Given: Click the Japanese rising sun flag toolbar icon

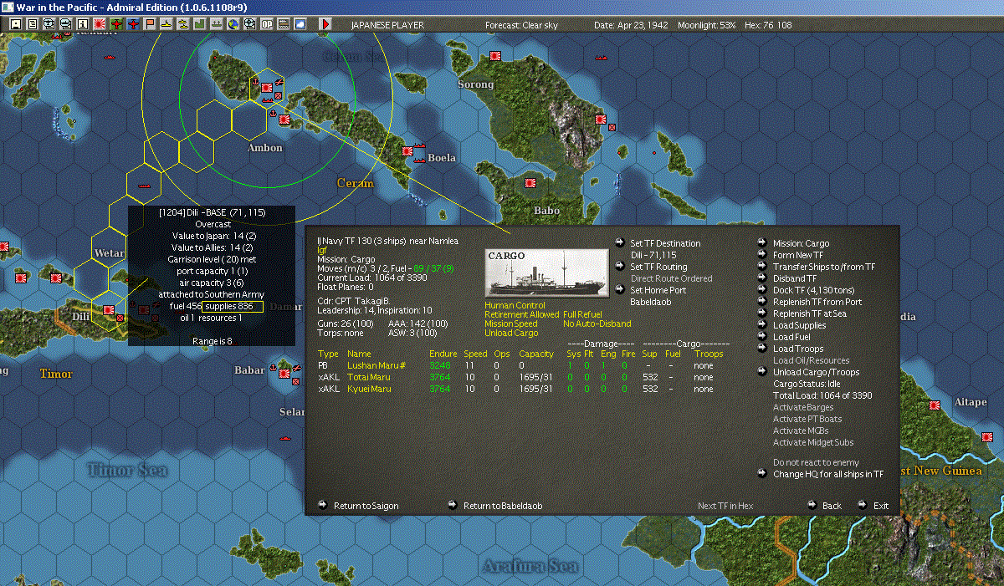Looking at the screenshot, I should point(99,24).
